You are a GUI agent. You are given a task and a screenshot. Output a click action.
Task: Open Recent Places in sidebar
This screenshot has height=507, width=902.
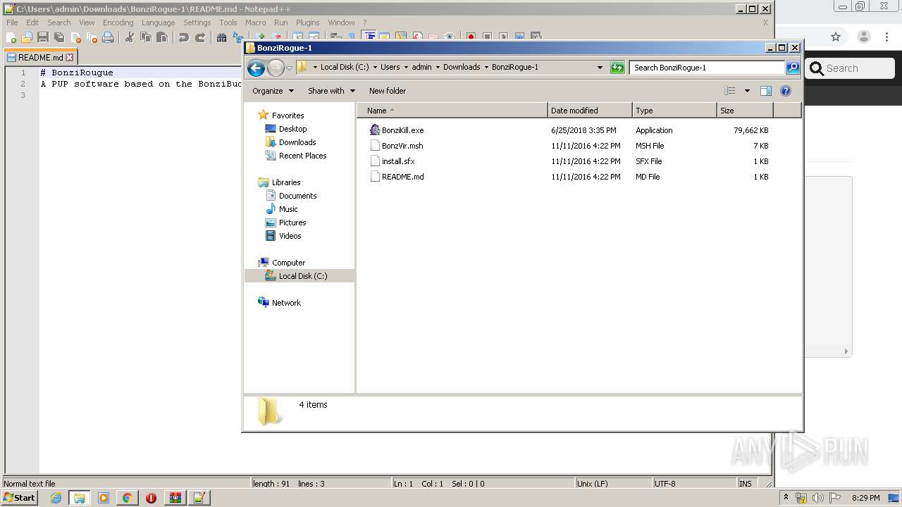pos(302,156)
